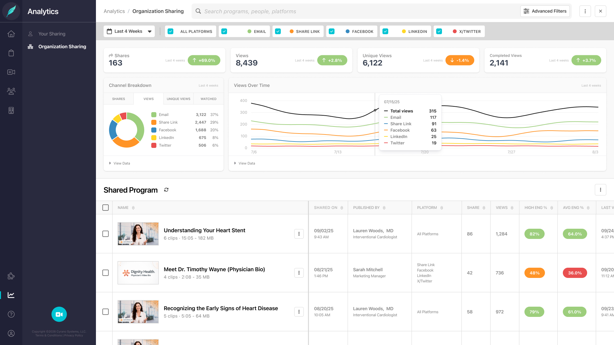Expand View Data under Channel Breakdown
The width and height of the screenshot is (614, 345).
pos(120,163)
